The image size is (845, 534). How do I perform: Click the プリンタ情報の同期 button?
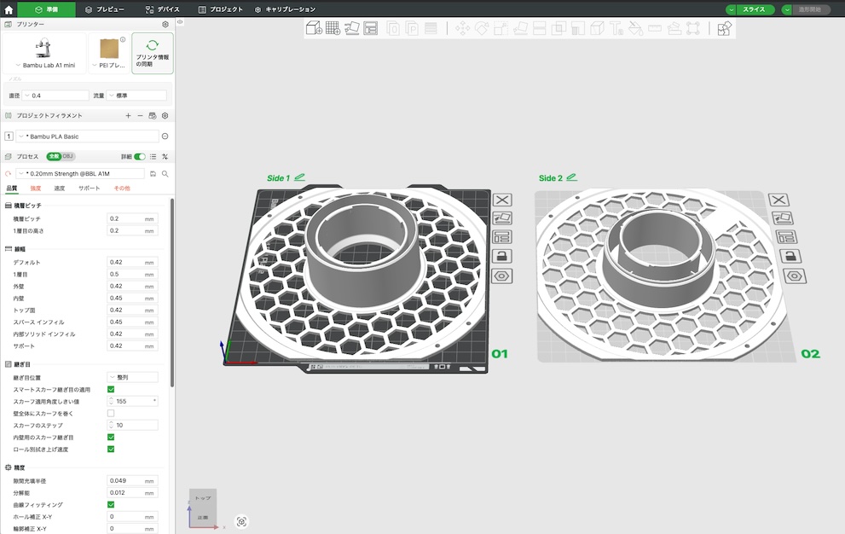(153, 52)
